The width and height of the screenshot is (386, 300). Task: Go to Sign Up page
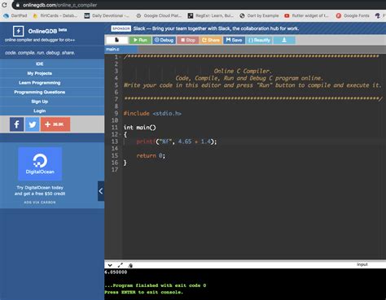pyautogui.click(x=40, y=102)
